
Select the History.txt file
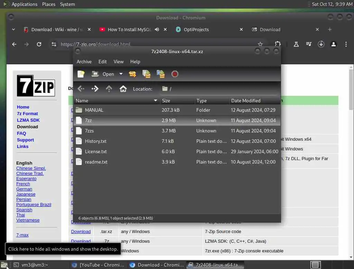(177, 141)
